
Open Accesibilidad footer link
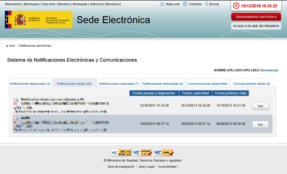pyautogui.click(x=167, y=166)
